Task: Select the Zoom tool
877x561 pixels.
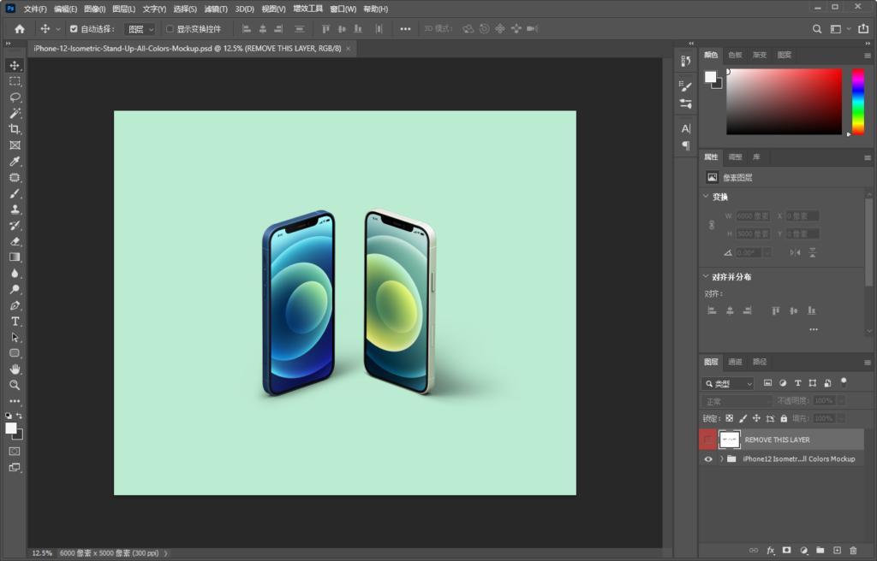Action: click(15, 385)
